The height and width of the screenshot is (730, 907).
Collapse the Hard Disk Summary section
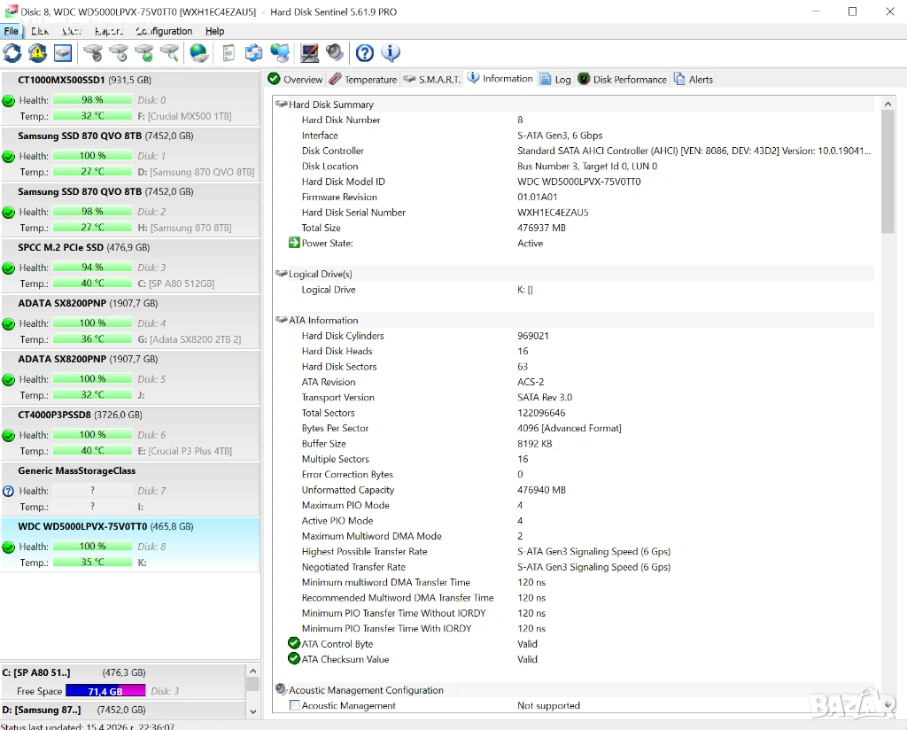[x=282, y=105]
